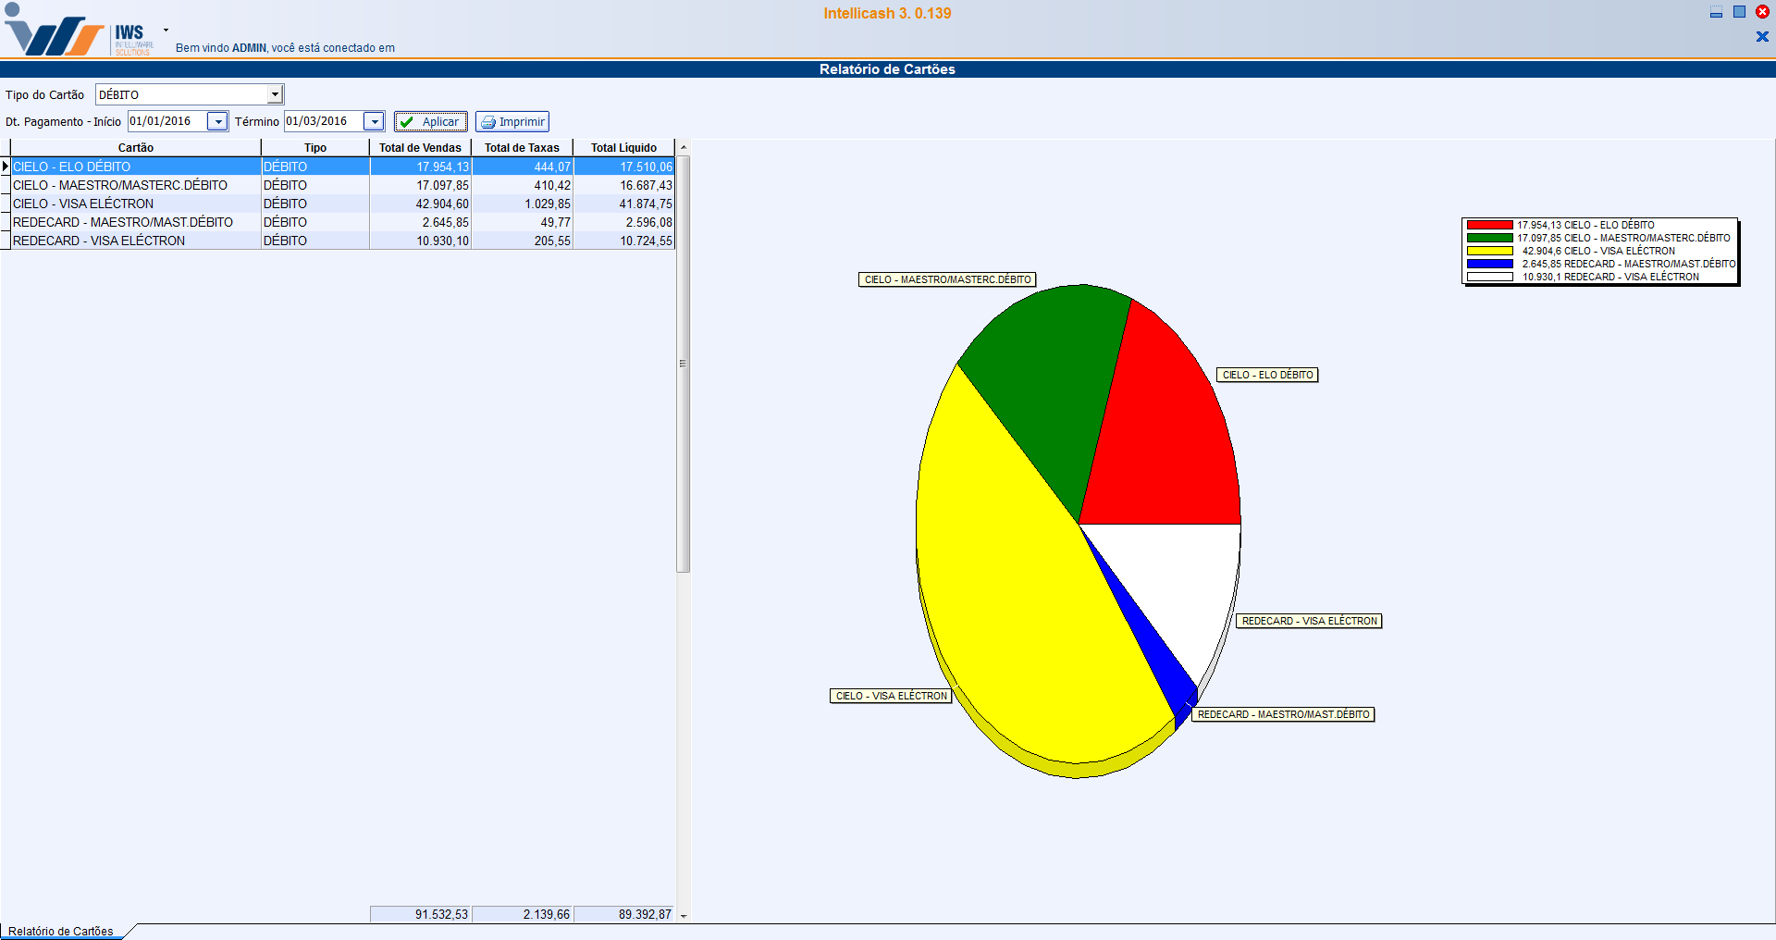1776x940 pixels.
Task: Click the CIELO - ELO DÉBITO chart label
Action: click(x=1267, y=375)
